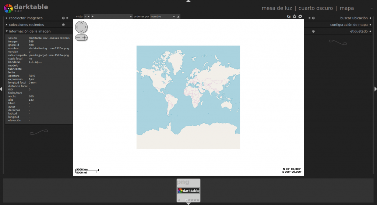377x205 pixels.
Task: Click the map zoom-out minus button
Action: click(x=78, y=37)
